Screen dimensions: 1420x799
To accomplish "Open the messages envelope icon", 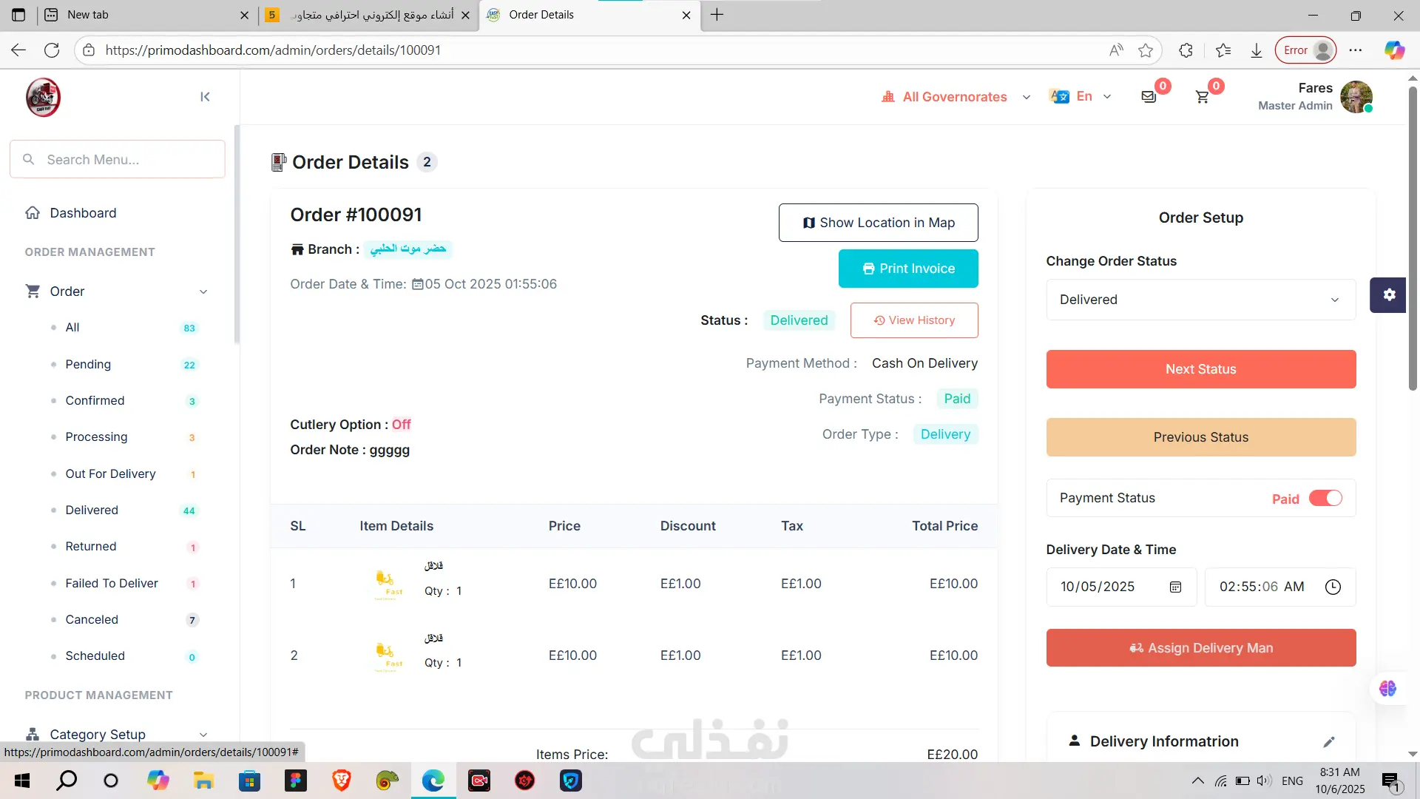I will pyautogui.click(x=1149, y=97).
